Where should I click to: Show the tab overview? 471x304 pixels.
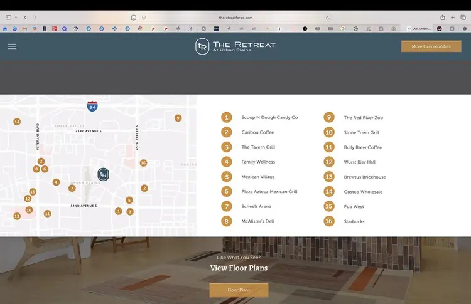[x=463, y=18]
